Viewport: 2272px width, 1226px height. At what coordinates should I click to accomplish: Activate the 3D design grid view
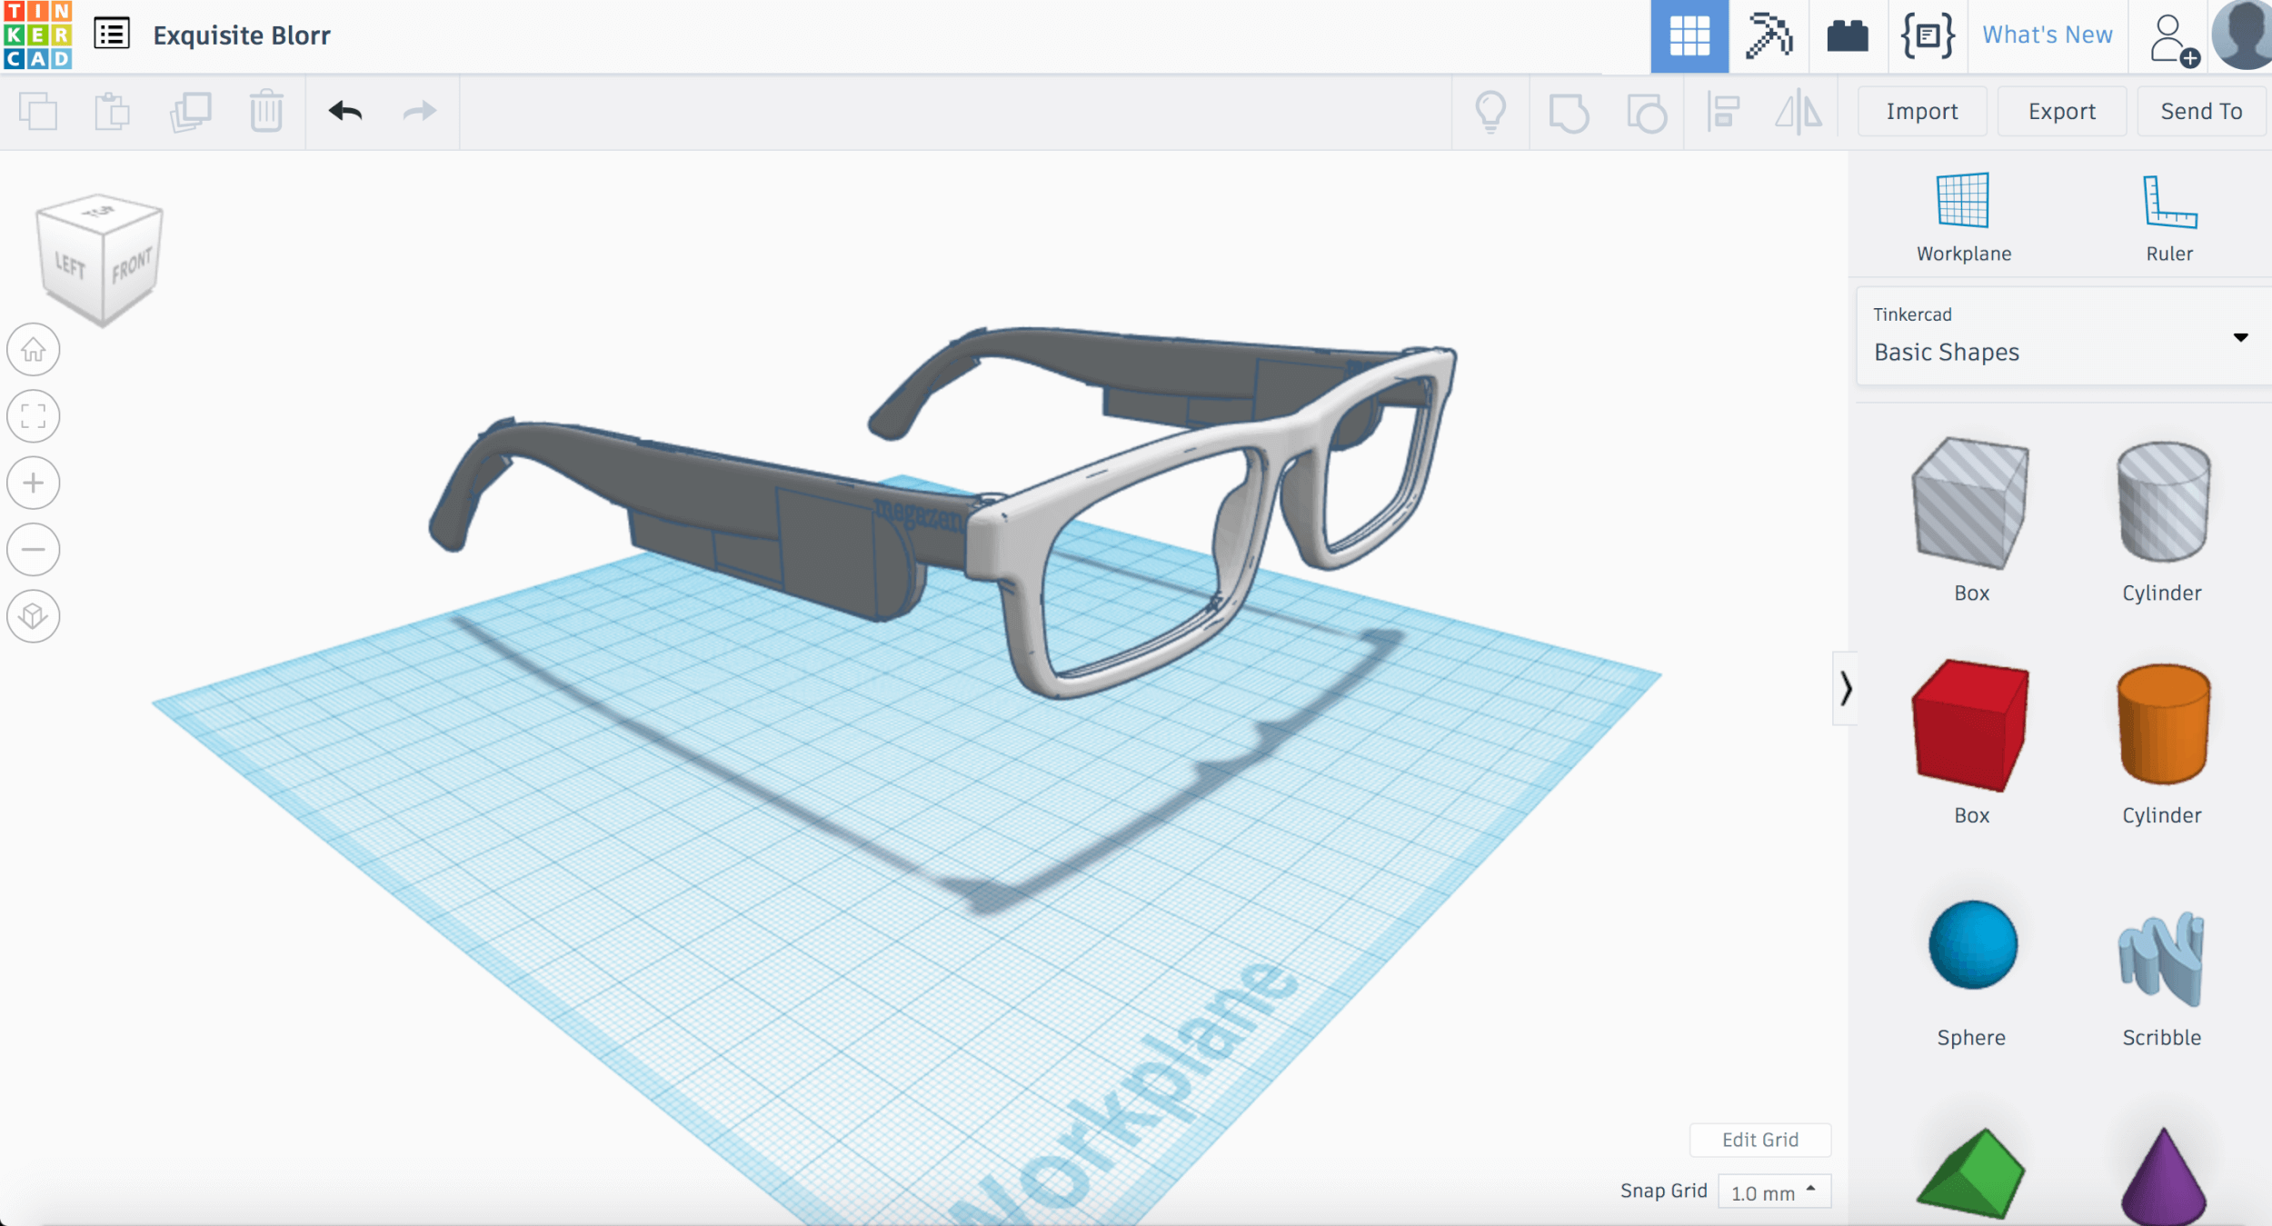1689,36
